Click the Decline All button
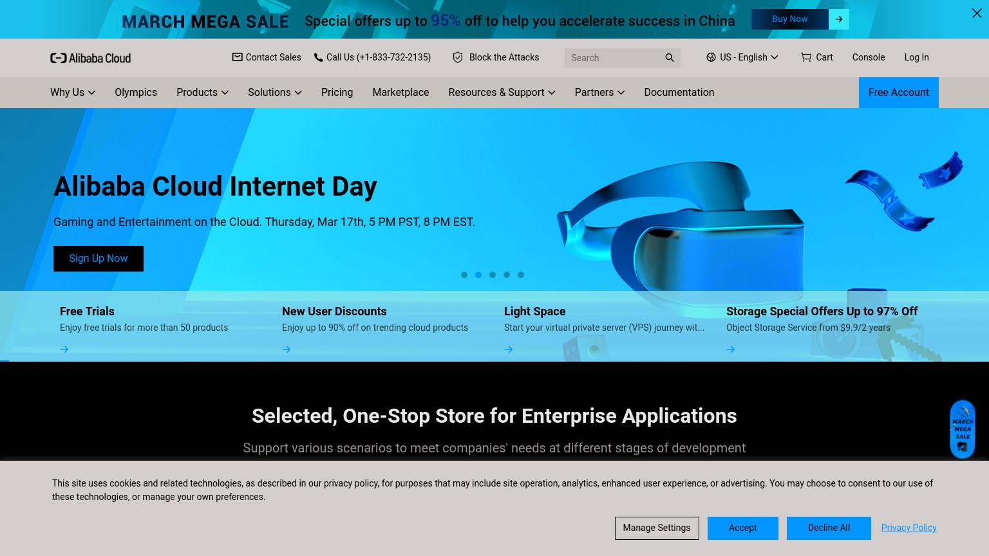 tap(829, 528)
